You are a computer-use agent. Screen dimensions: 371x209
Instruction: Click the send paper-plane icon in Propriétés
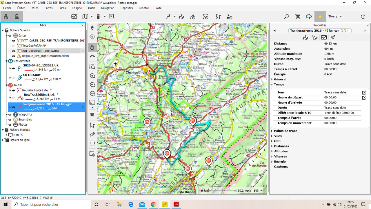333,37
